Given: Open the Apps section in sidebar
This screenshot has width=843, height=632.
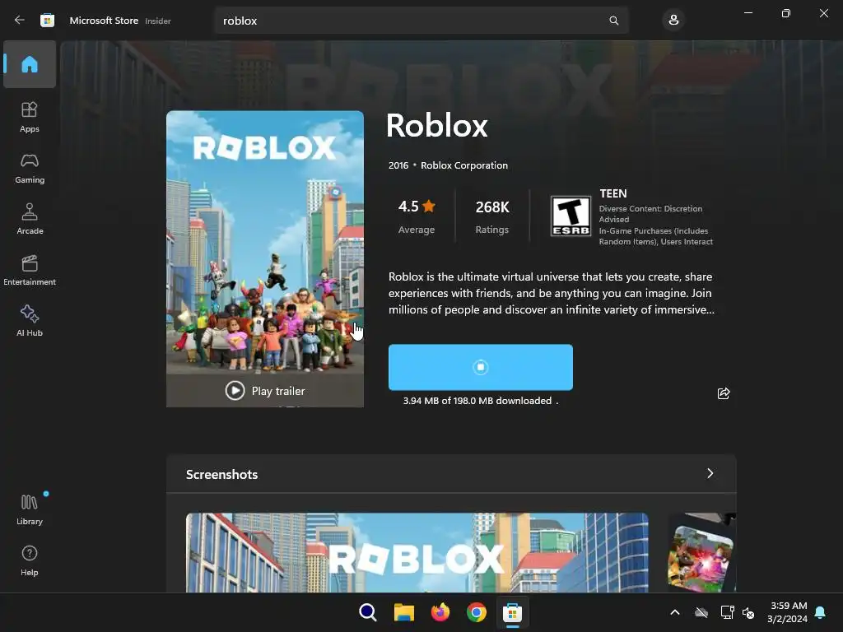Looking at the screenshot, I should (30, 117).
